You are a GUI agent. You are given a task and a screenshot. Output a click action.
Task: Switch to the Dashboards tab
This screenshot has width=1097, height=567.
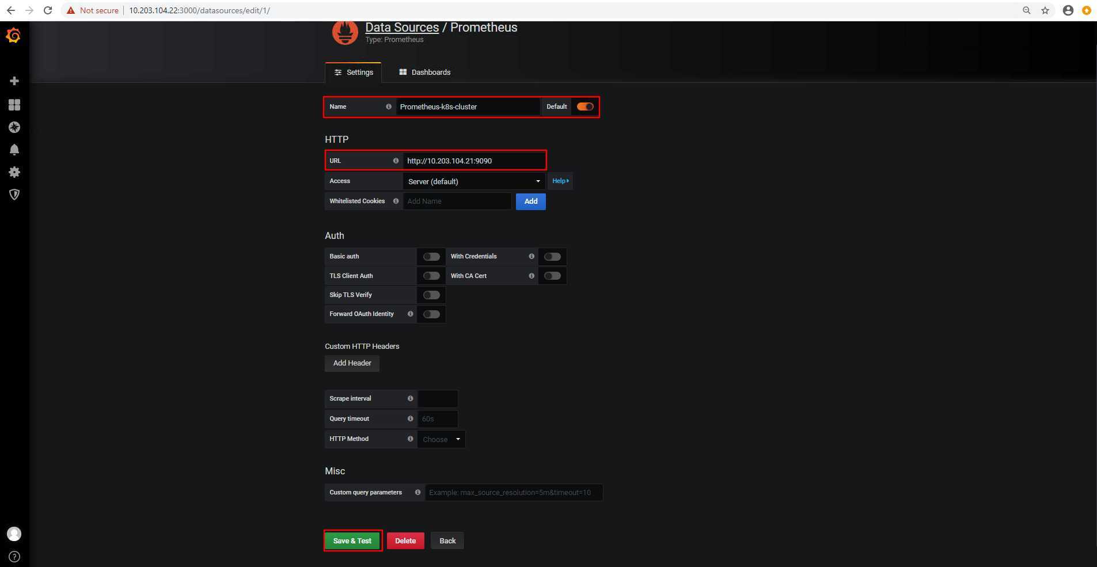click(x=425, y=73)
